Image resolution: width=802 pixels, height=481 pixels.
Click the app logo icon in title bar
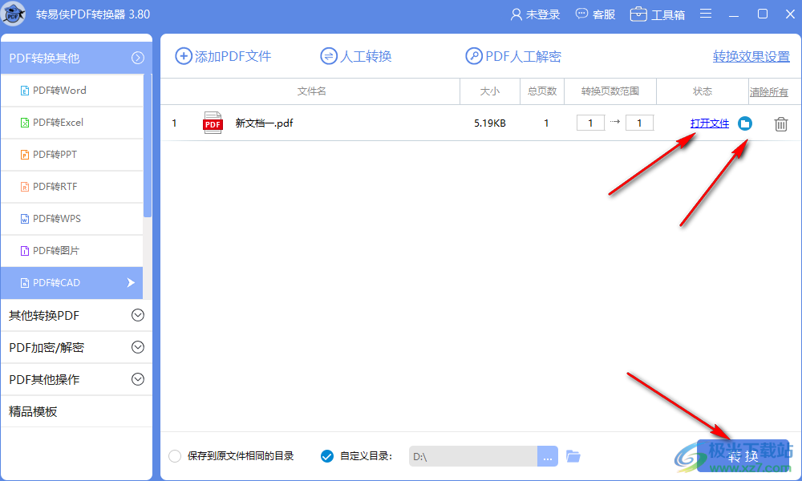point(14,14)
